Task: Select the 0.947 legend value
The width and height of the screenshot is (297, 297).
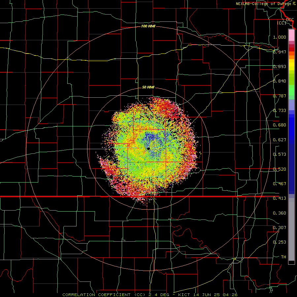Action: tap(280, 52)
